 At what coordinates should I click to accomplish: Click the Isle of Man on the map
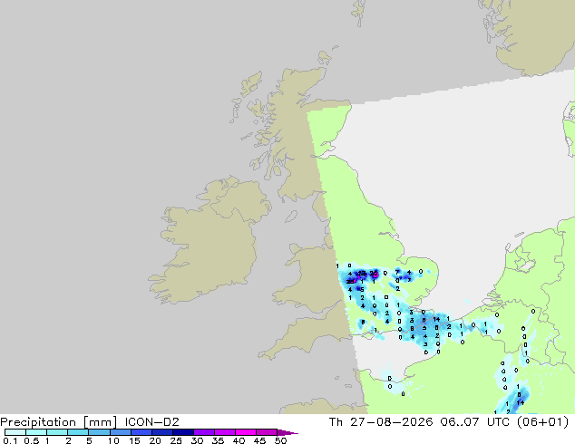tap(291, 217)
